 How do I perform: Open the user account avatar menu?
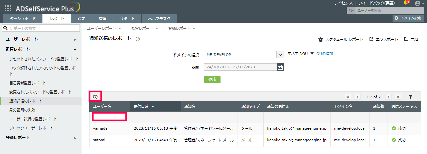(x=418, y=3)
